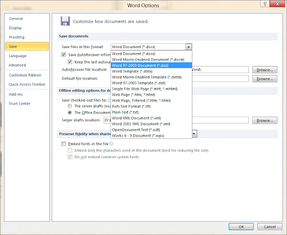
Task: Select the server drafts location radio button
Action: coord(70,106)
